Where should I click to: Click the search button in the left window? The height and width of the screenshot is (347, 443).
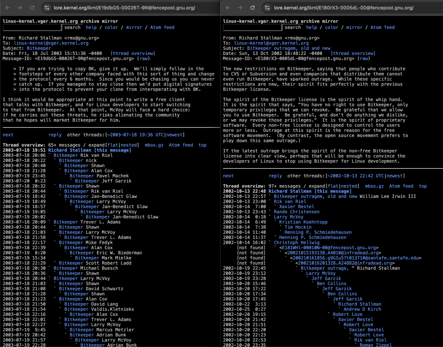click(72, 27)
